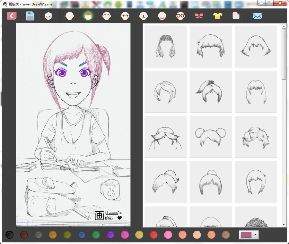Viewport: 289px width, 244px height.
Task: Select the red bow accessory icon
Action: click(199, 16)
